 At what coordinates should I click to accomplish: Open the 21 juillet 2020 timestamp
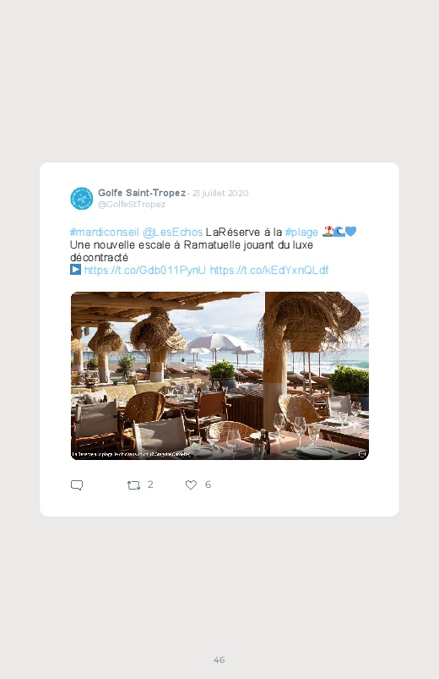click(220, 193)
